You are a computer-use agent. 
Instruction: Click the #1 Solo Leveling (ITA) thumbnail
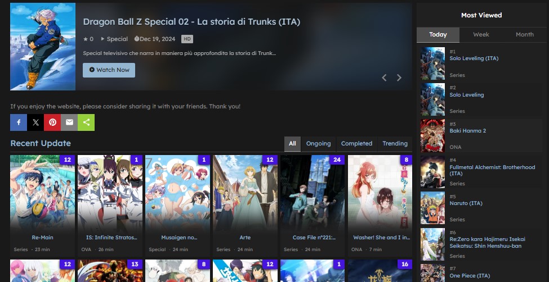[x=433, y=63]
